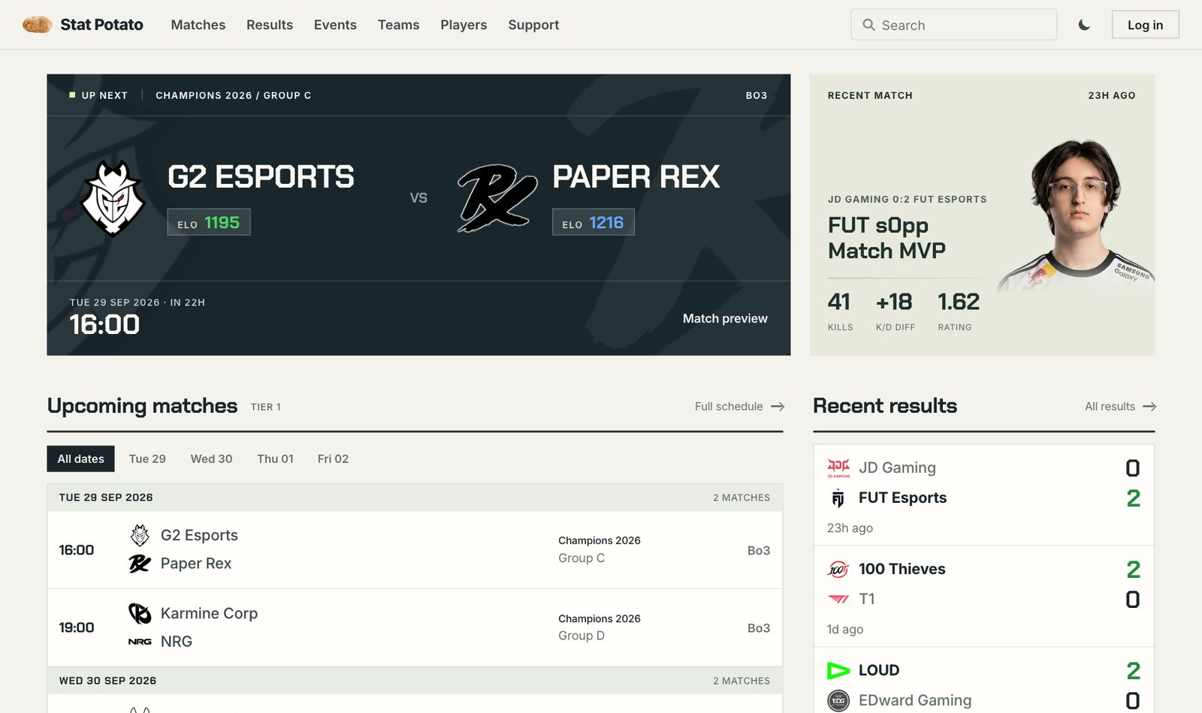Focus the Search input field
The height and width of the screenshot is (713, 1202).
[x=954, y=25]
